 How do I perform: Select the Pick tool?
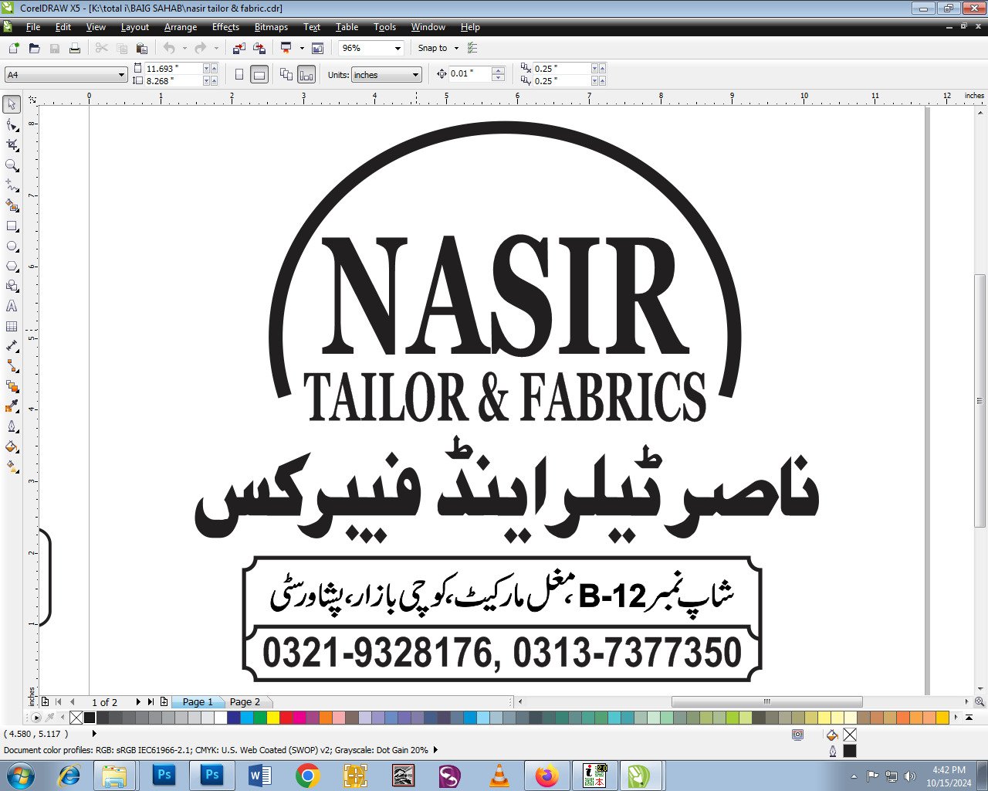coord(12,104)
